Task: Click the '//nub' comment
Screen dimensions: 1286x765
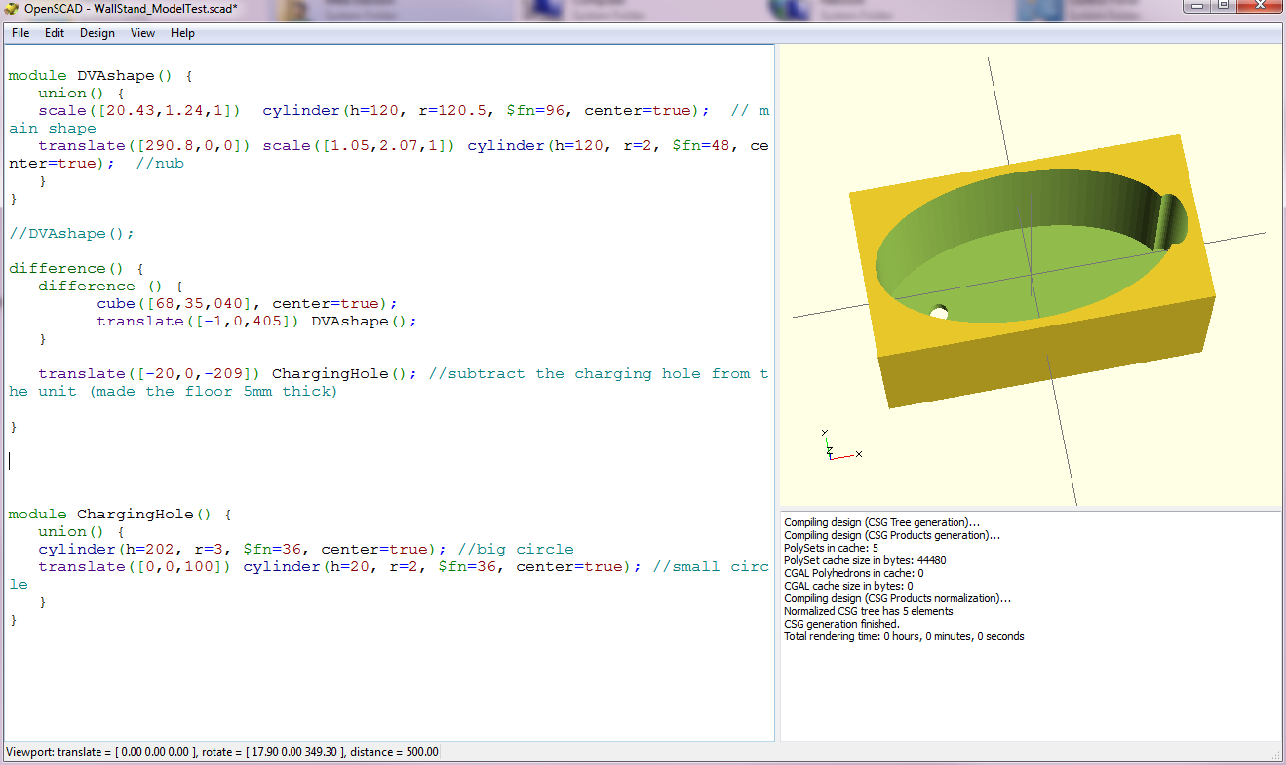Action: [x=160, y=163]
